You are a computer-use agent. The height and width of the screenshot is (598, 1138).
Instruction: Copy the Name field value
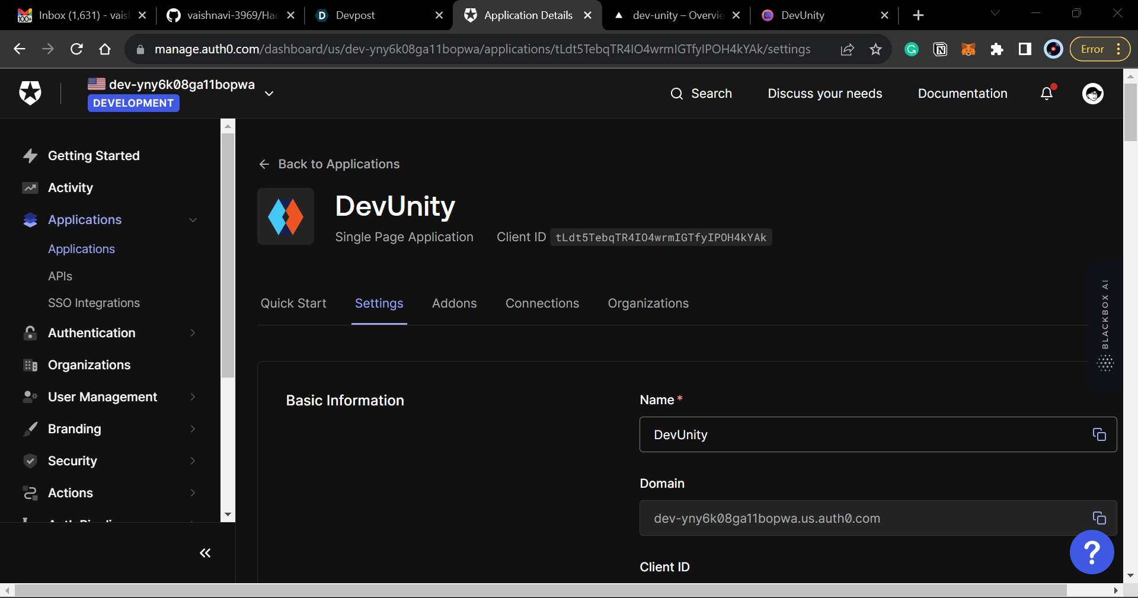pyautogui.click(x=1099, y=434)
